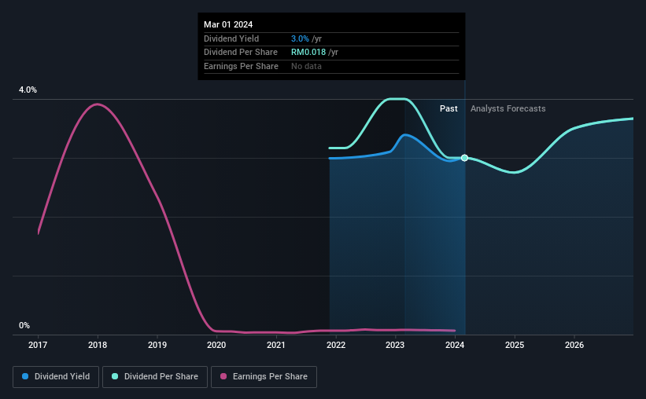
Task: Click the Dividend Yield row label in tooltip
Action: [231, 38]
